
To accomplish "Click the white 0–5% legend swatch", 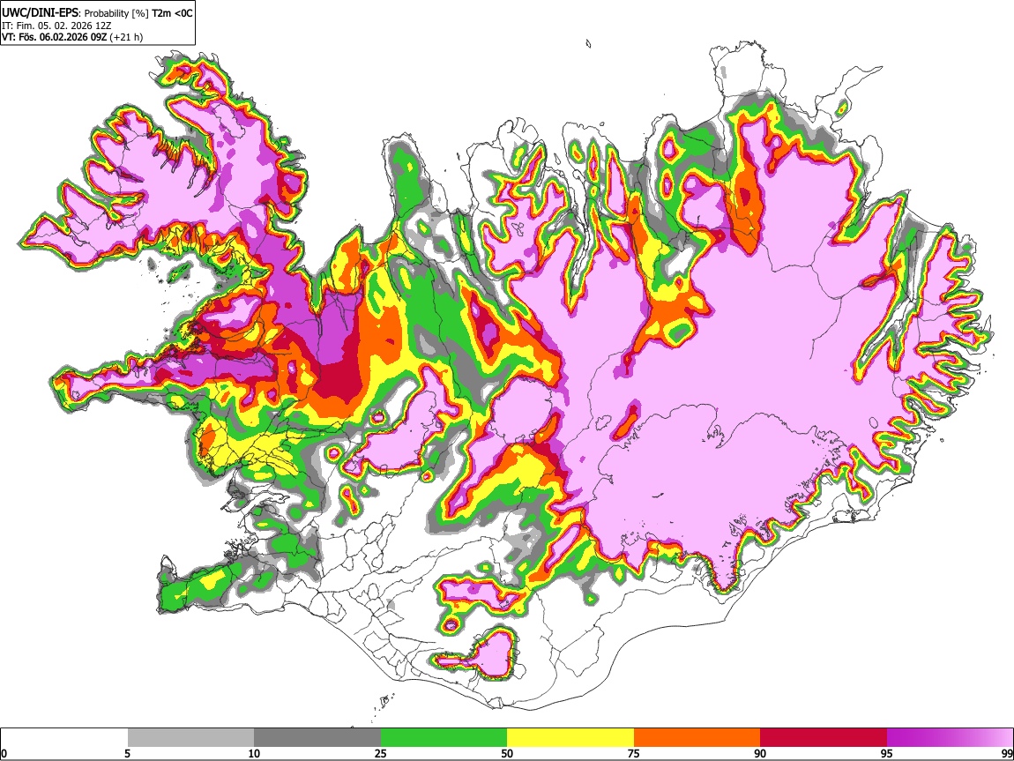I will 64,738.
